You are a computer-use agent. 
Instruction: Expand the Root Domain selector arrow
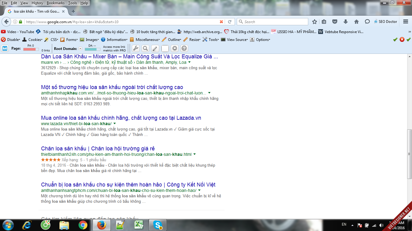[80, 48]
